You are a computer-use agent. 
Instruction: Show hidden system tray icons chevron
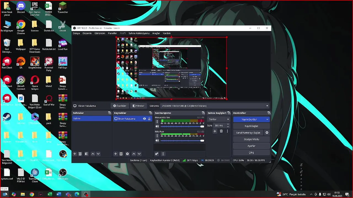click(311, 194)
